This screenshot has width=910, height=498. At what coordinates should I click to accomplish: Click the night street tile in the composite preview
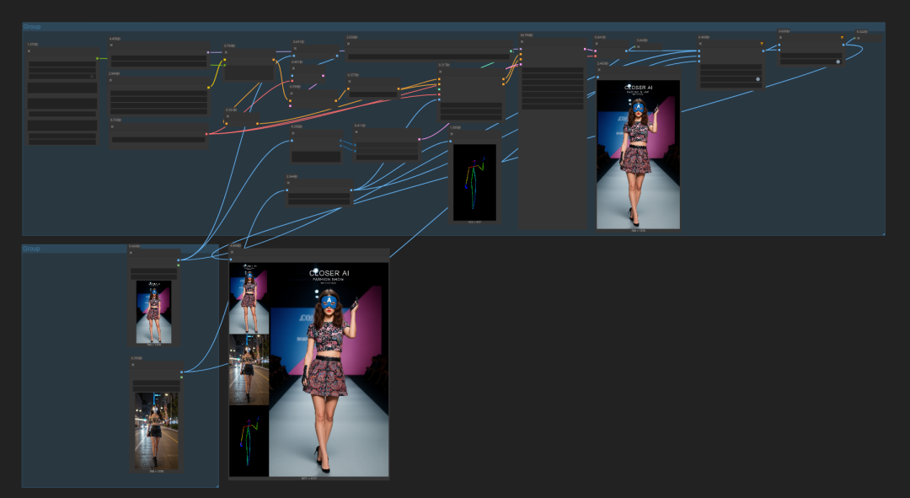tap(249, 369)
